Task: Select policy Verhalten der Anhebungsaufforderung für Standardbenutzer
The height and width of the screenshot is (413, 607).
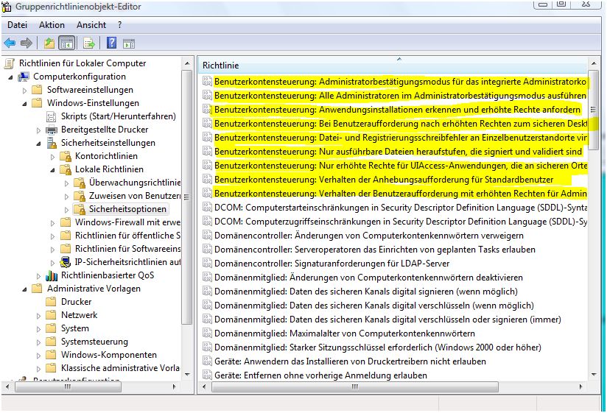Action: [384, 180]
